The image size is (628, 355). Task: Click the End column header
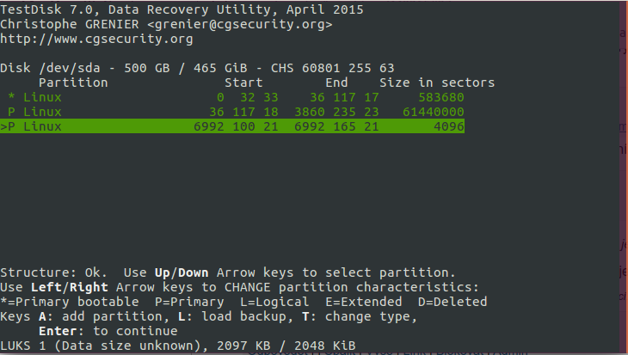[x=336, y=83]
